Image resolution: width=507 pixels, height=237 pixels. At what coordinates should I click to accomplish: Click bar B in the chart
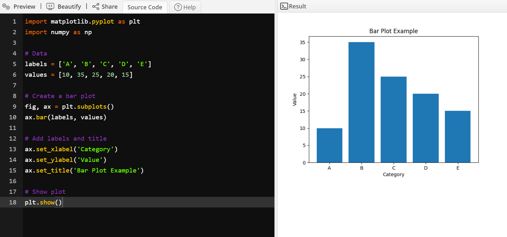tap(362, 102)
